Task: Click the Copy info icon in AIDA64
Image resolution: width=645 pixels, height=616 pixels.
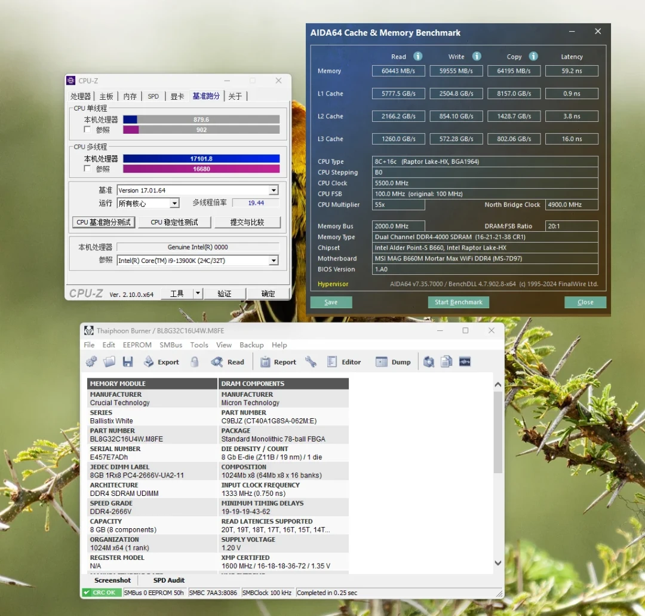Action: [x=533, y=56]
